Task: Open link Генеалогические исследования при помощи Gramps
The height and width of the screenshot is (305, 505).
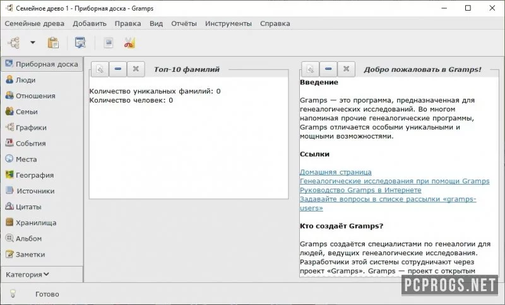Action: pos(395,181)
